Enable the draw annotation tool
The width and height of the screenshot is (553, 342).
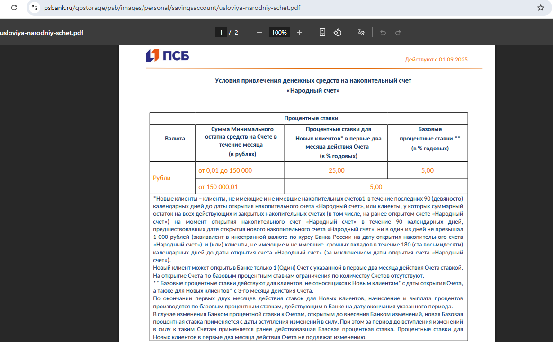[x=362, y=32]
